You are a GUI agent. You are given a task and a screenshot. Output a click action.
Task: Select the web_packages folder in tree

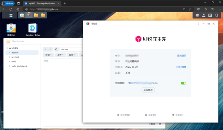[19, 66]
